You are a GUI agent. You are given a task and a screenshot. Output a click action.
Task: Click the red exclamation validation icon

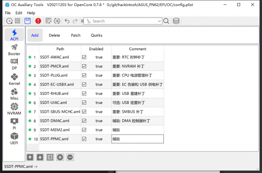[38, 21]
